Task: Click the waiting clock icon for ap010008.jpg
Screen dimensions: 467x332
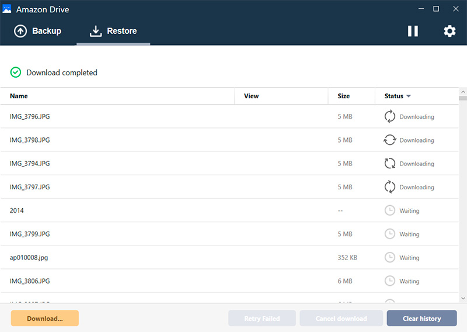Action: tap(389, 257)
